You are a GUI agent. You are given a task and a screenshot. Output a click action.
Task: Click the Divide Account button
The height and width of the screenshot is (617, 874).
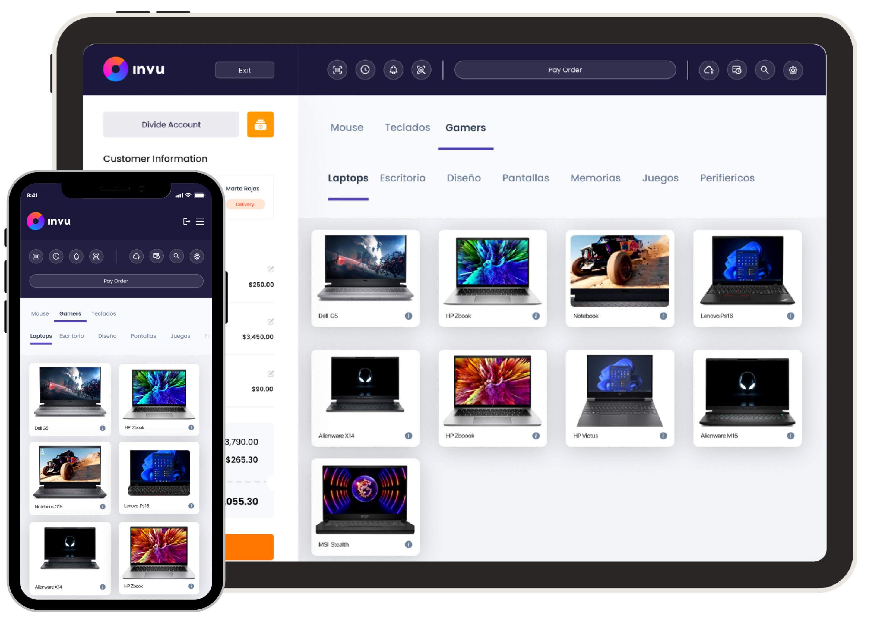click(x=171, y=125)
